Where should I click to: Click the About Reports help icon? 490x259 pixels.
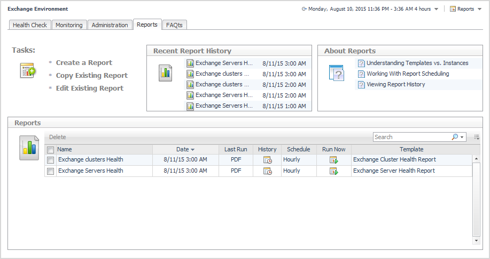coord(336,73)
